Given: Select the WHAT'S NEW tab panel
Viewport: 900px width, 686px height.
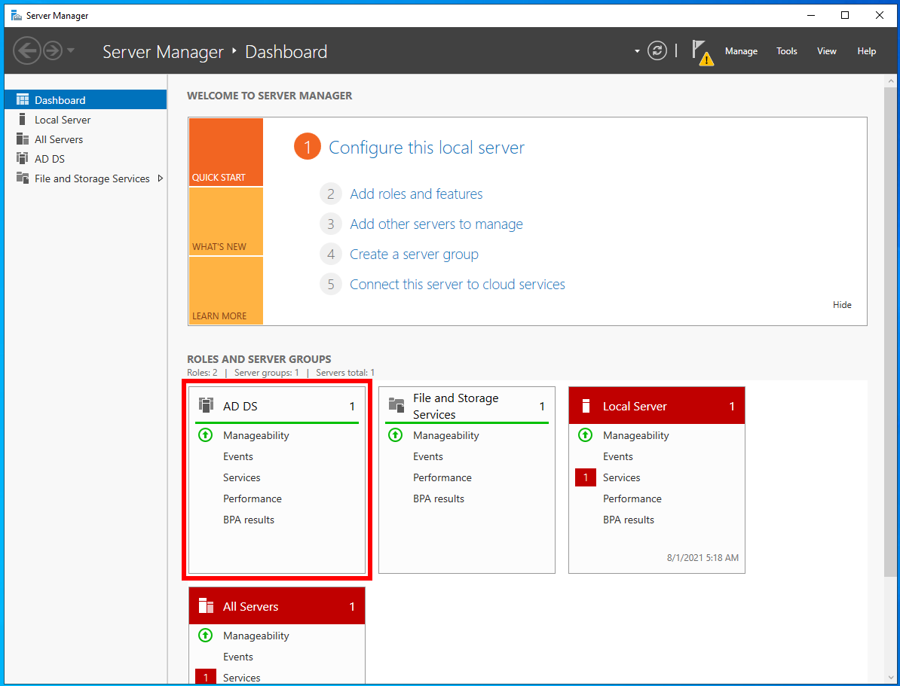Looking at the screenshot, I should click(x=225, y=222).
